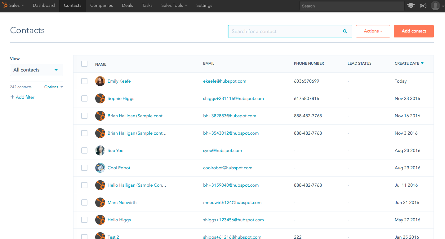445x239 pixels.
Task: Open Marc Neuwirth's contact record
Action: pyautogui.click(x=122, y=202)
